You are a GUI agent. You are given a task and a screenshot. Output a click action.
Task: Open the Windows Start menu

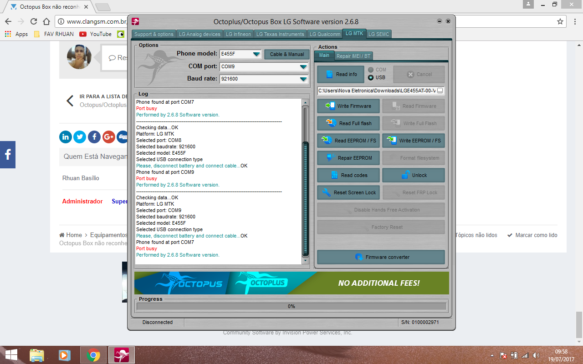point(11,355)
